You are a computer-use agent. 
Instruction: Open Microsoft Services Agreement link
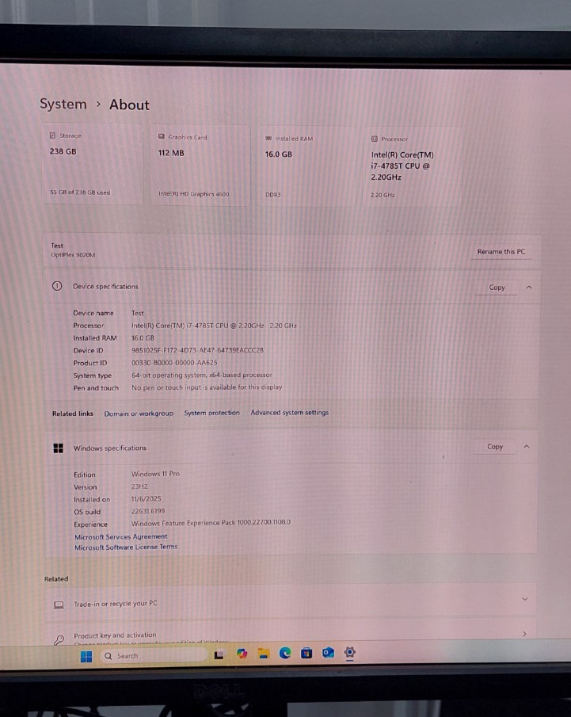coord(120,536)
